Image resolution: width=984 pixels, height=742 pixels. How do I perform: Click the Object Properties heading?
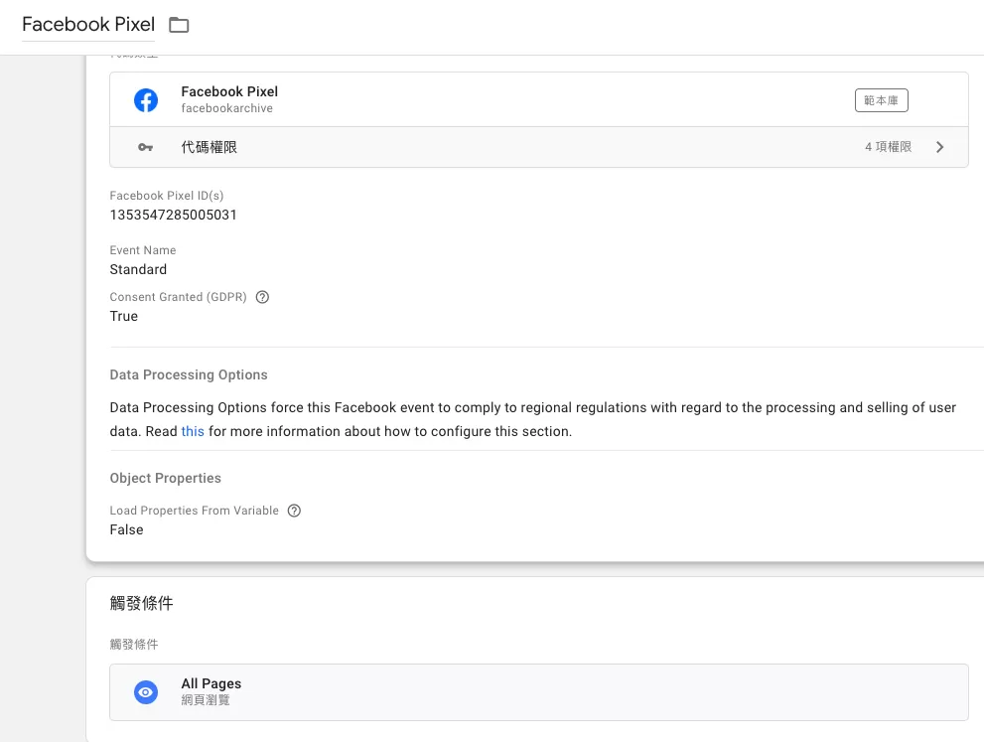pos(165,479)
